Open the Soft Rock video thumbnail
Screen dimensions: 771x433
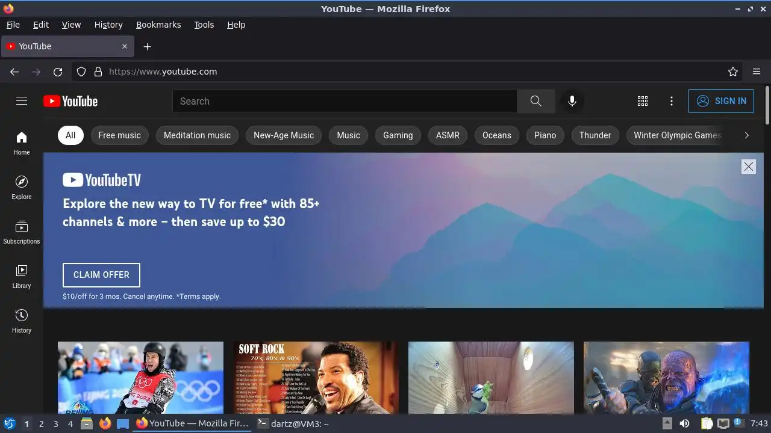[316, 378]
